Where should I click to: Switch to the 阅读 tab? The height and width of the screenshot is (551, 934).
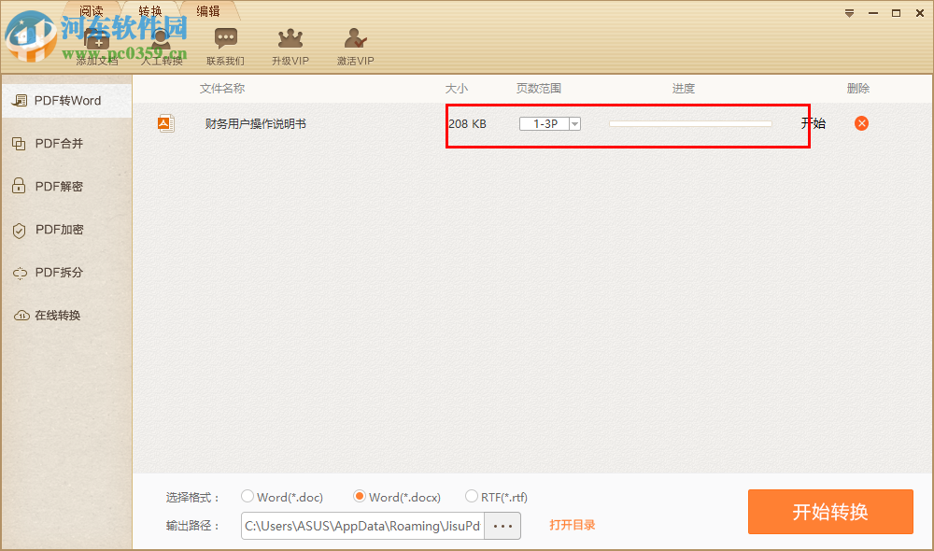click(x=91, y=10)
